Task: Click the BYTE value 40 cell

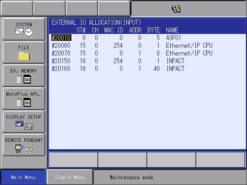Action: pyautogui.click(x=156, y=69)
